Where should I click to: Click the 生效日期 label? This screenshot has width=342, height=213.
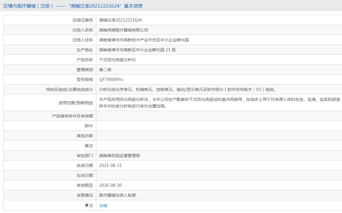(85, 175)
